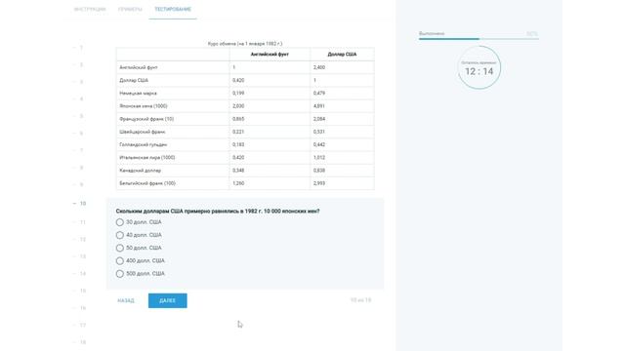Choose the 50 долл. США answer

coord(119,248)
